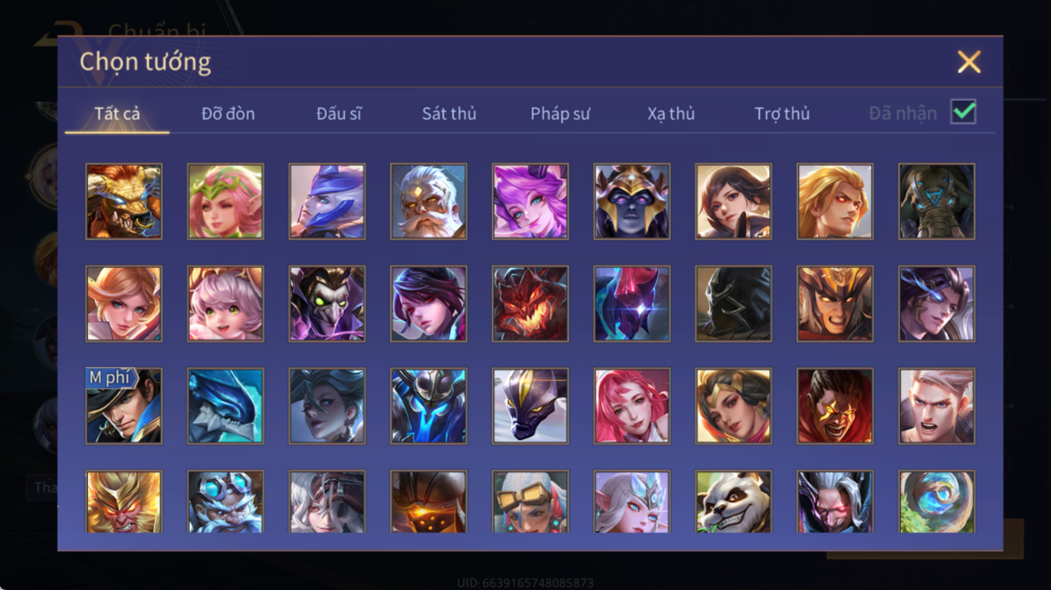Choose the hero tagged M phí
Image resolution: width=1051 pixels, height=590 pixels.
tap(124, 406)
